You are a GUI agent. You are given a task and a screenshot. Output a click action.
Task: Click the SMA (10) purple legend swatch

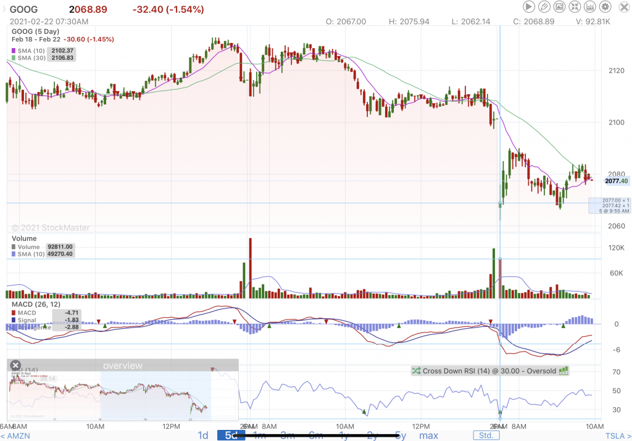coord(14,51)
